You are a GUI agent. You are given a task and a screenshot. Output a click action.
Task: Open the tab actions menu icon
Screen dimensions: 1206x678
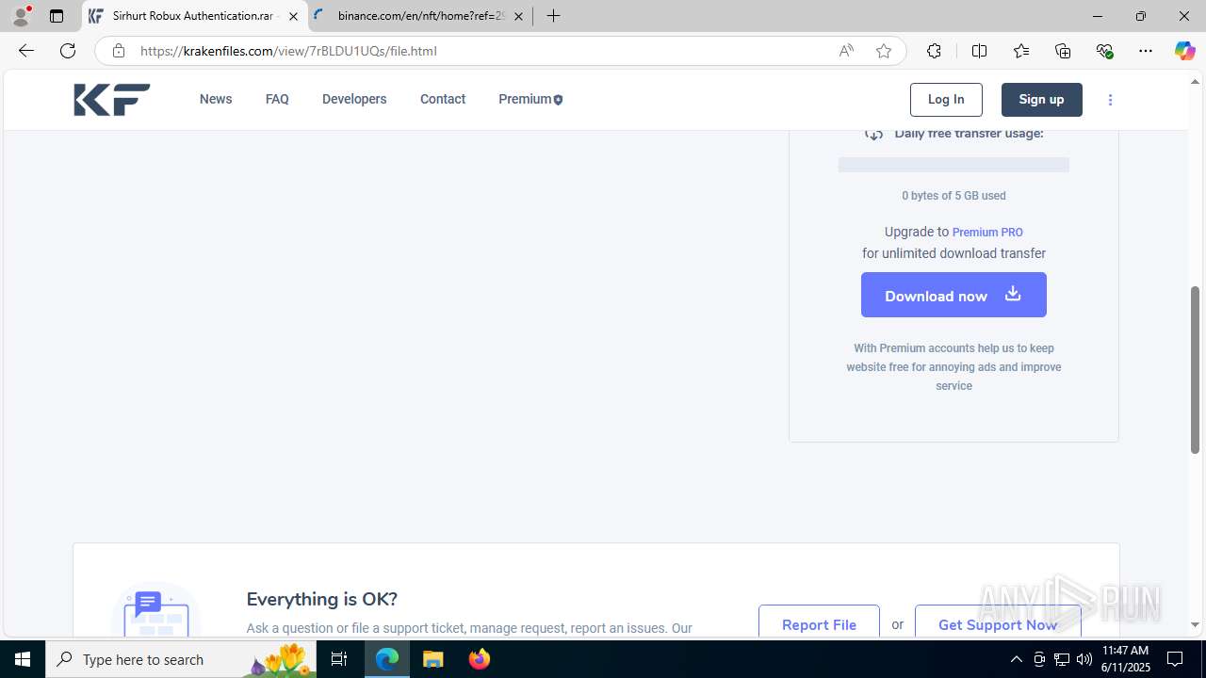click(x=57, y=16)
